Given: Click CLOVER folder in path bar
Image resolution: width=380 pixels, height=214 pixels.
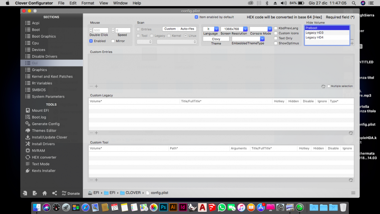Looking at the screenshot, I should 130,193.
